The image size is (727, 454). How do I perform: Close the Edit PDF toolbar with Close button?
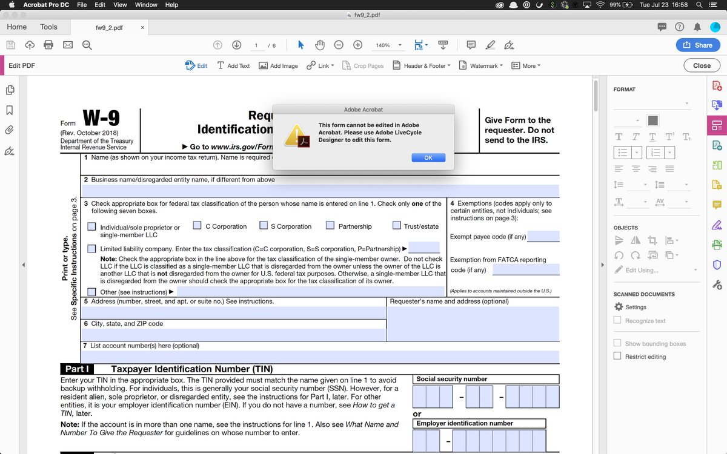[x=702, y=65]
